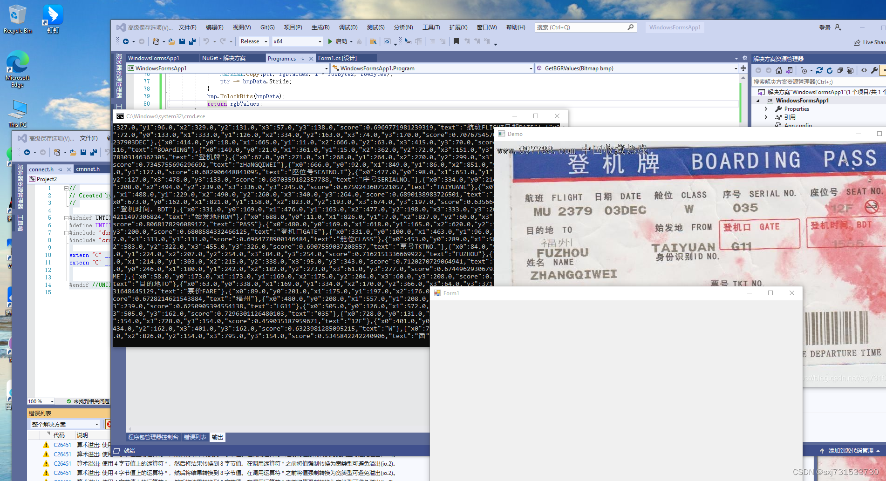Viewport: 886px width, 481px height.
Task: Switch to the 程序包管理器控制台 tab
Action: point(153,437)
